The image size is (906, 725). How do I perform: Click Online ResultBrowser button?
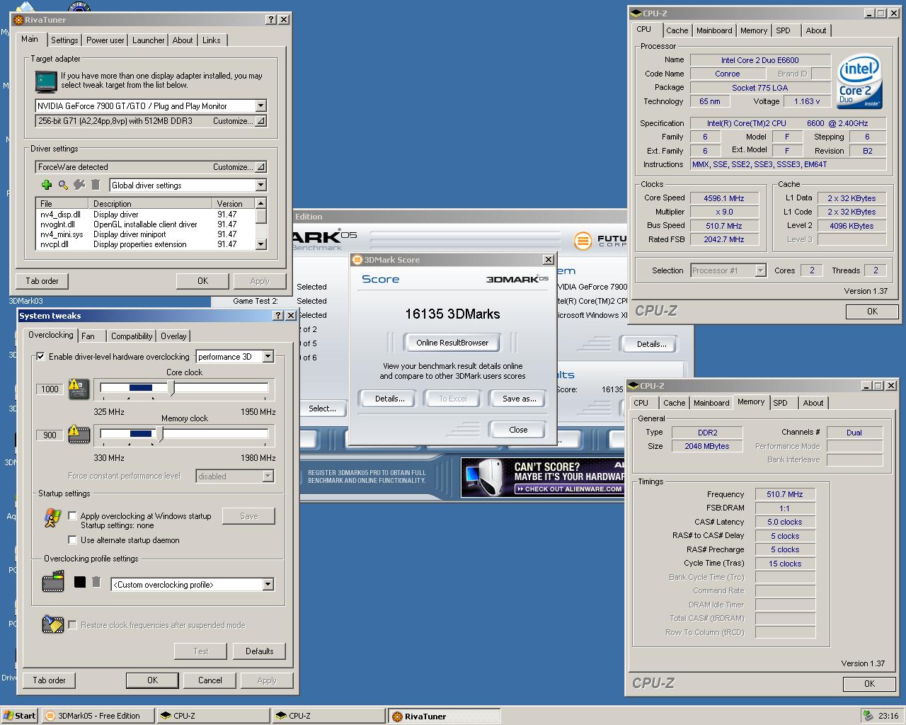452,343
